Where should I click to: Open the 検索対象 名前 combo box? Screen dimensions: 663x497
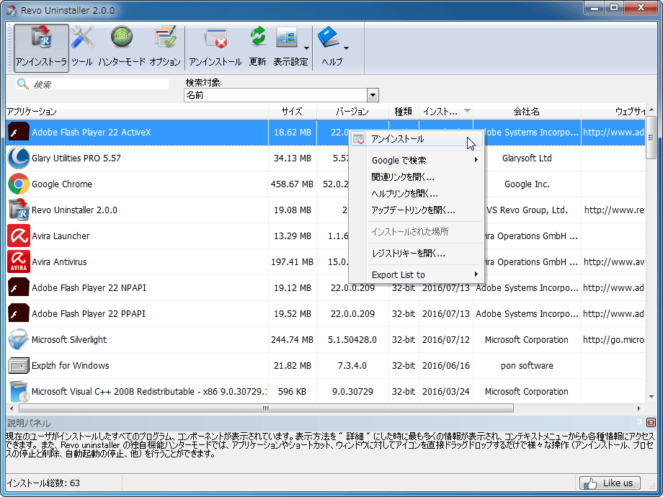[281, 95]
